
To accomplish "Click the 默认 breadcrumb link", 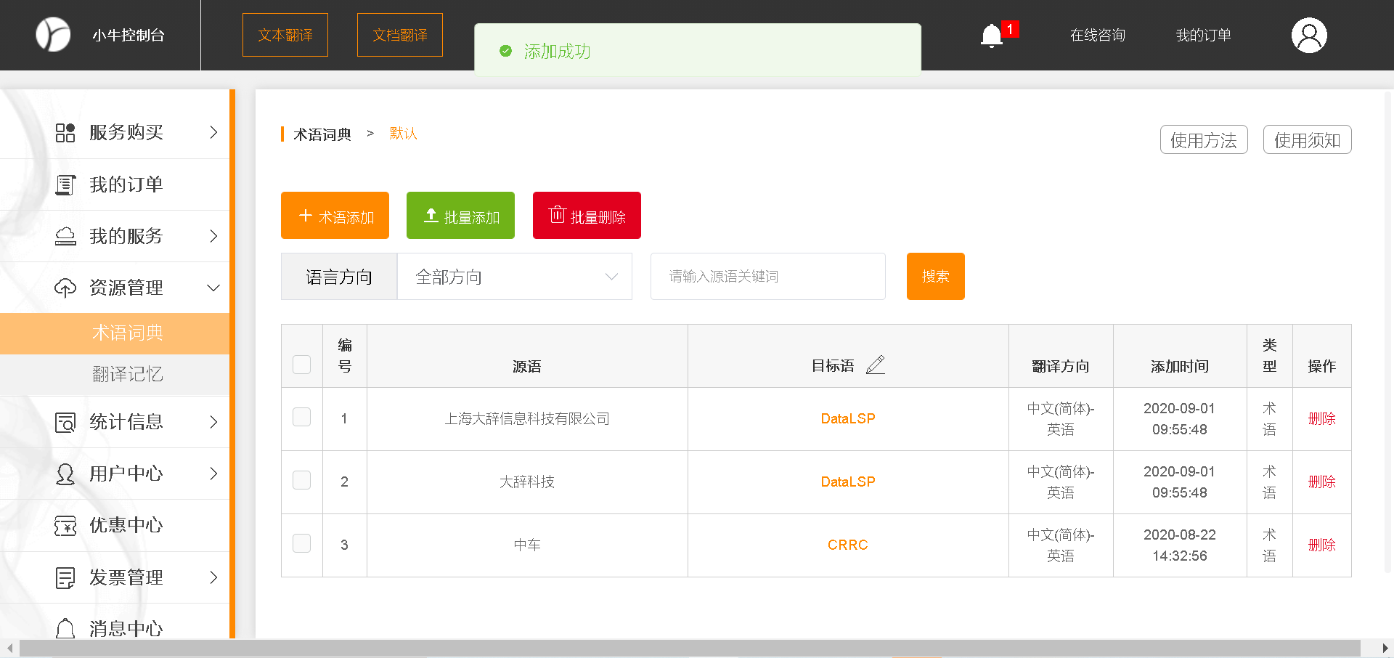I will point(403,134).
